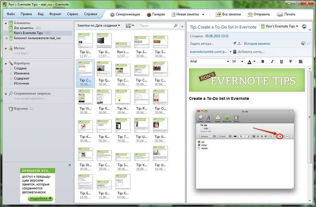Open the Сервис menu

pyautogui.click(x=73, y=14)
